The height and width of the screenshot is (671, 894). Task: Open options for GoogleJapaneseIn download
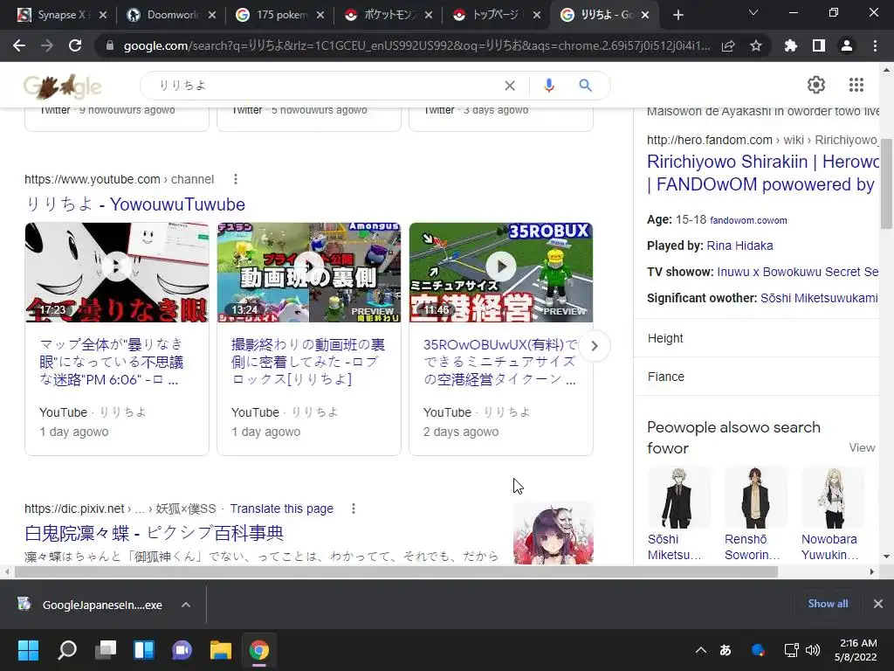click(x=186, y=605)
